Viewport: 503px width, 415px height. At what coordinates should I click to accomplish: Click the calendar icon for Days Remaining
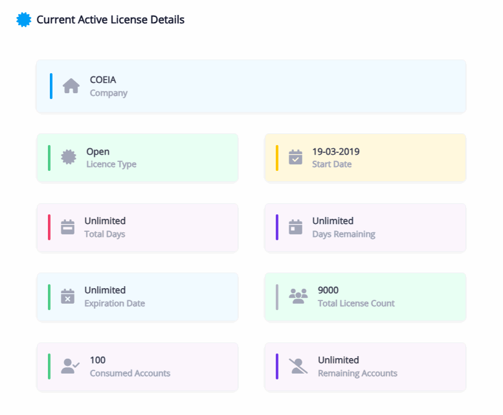click(295, 227)
